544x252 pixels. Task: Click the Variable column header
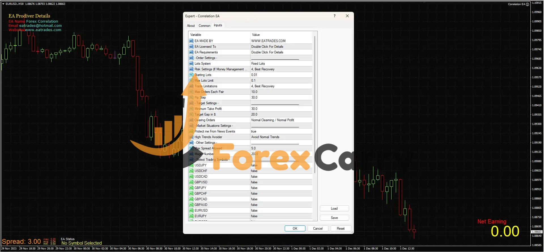click(219, 35)
